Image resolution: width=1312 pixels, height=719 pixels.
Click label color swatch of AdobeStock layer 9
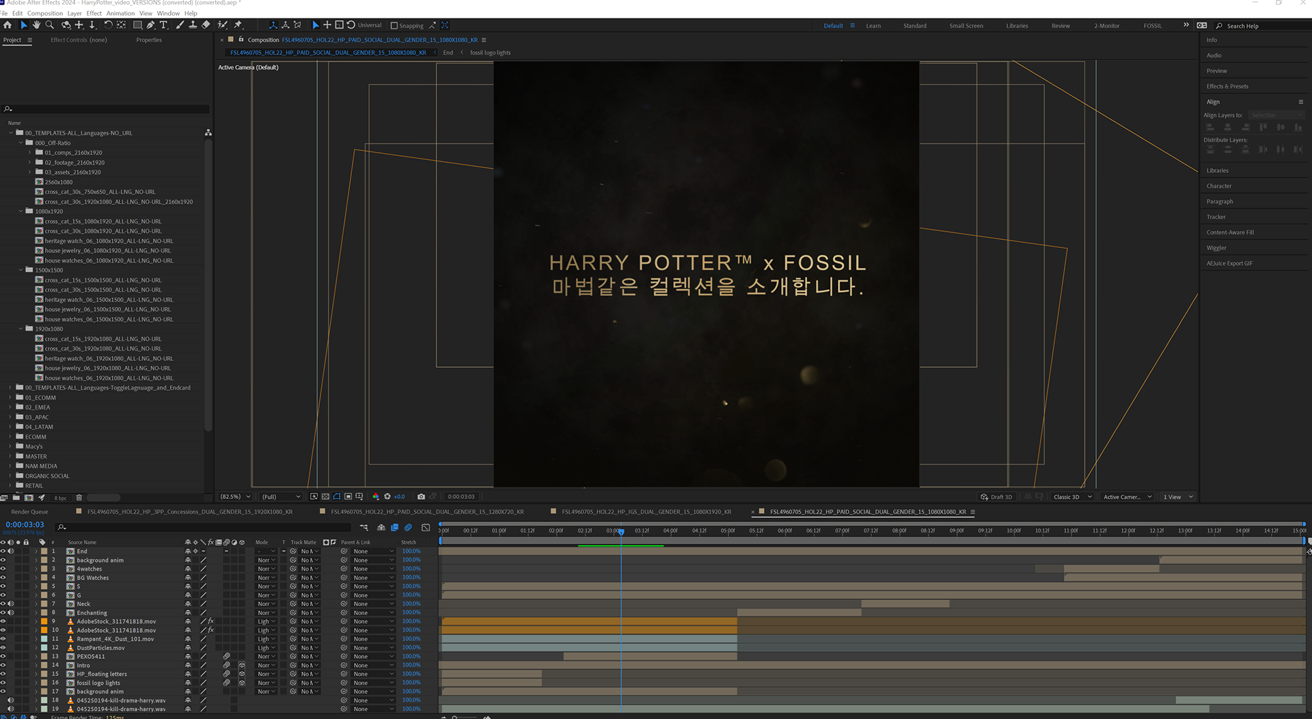coord(44,621)
